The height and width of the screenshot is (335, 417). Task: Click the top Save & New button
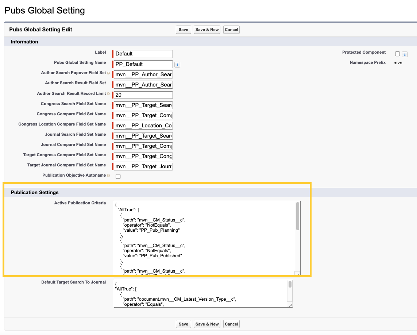pyautogui.click(x=207, y=30)
